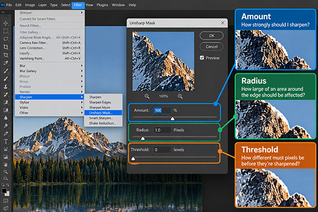Select the Pen tool
The image size is (318, 212).
click(6, 133)
